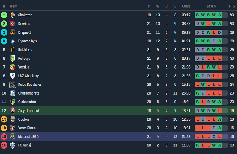Click Kryvbas's red L form result
This screenshot has width=237, height=154.
point(208,24)
